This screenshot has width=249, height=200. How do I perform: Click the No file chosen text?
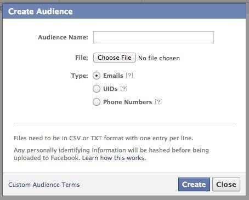159,58
